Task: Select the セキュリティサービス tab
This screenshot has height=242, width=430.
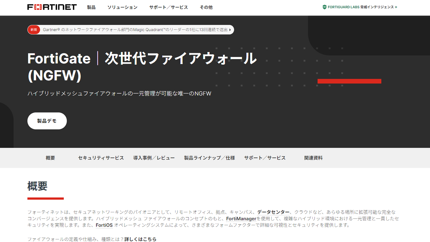Action: (101, 158)
